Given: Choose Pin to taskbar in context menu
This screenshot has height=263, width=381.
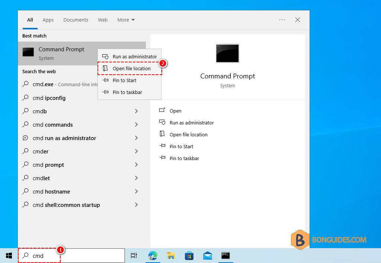Looking at the screenshot, I should 129,92.
